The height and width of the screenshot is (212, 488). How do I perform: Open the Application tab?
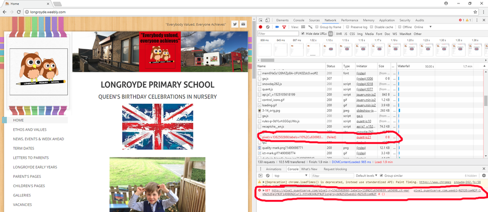point(387,20)
